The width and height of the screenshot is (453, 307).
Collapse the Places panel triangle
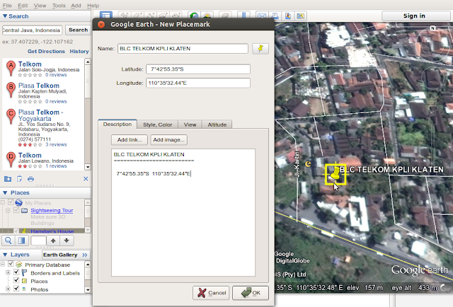click(x=5, y=192)
